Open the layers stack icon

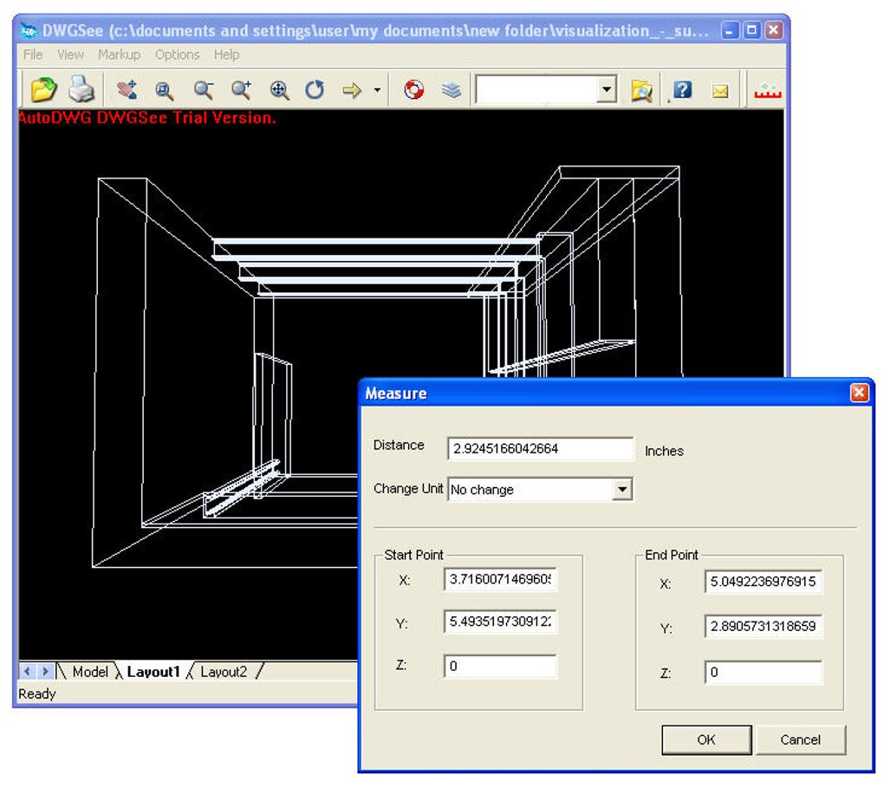[451, 89]
